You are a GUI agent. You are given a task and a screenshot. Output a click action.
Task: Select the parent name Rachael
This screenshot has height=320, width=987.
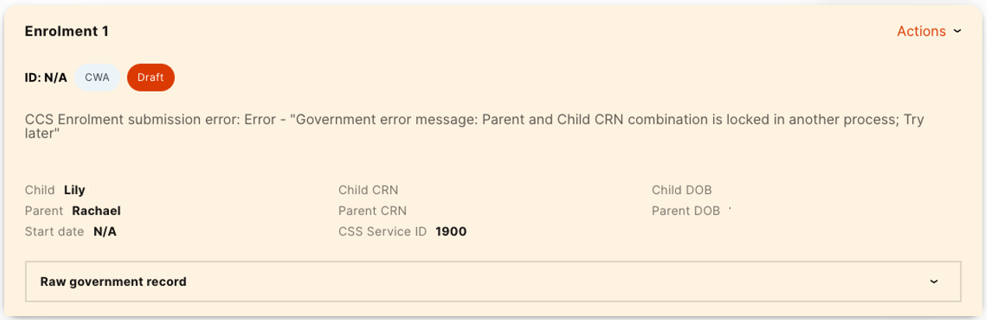[x=96, y=210]
